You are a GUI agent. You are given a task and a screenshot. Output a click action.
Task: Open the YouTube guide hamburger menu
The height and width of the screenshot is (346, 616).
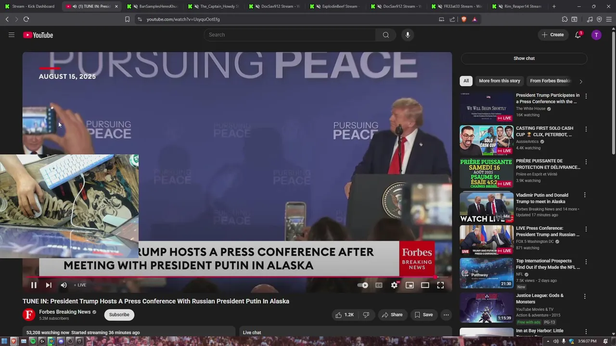tap(12, 35)
